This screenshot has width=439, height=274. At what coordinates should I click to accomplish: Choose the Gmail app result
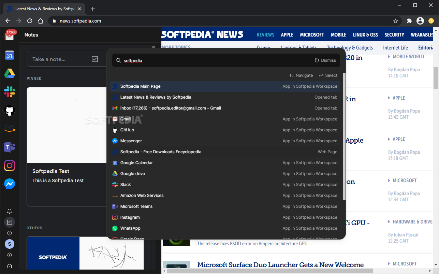pyautogui.click(x=225, y=119)
